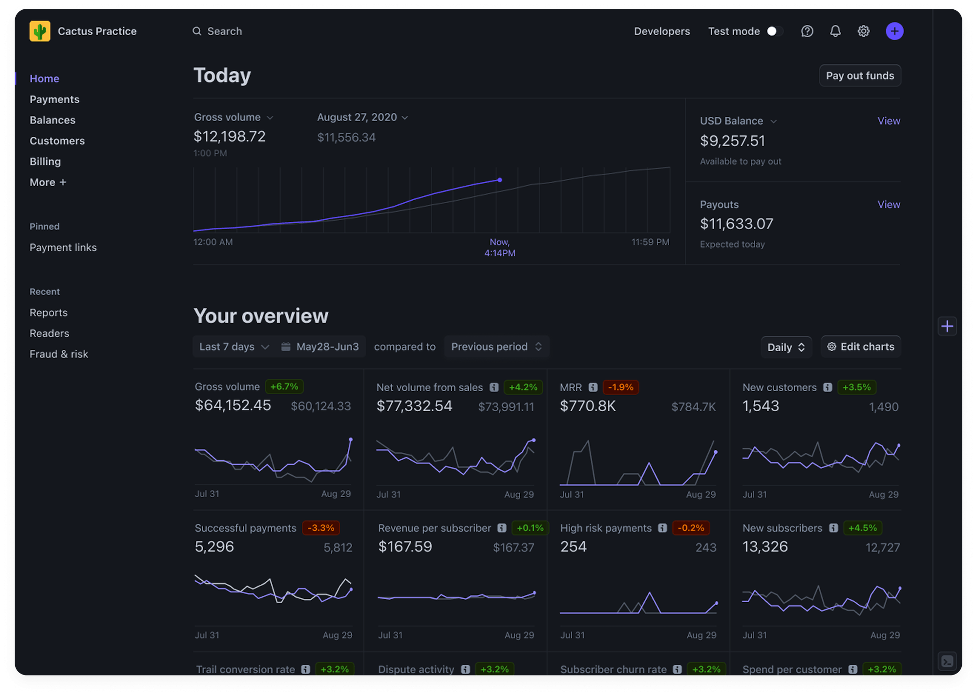
Task: View Payouts details via the View link
Action: coord(889,204)
